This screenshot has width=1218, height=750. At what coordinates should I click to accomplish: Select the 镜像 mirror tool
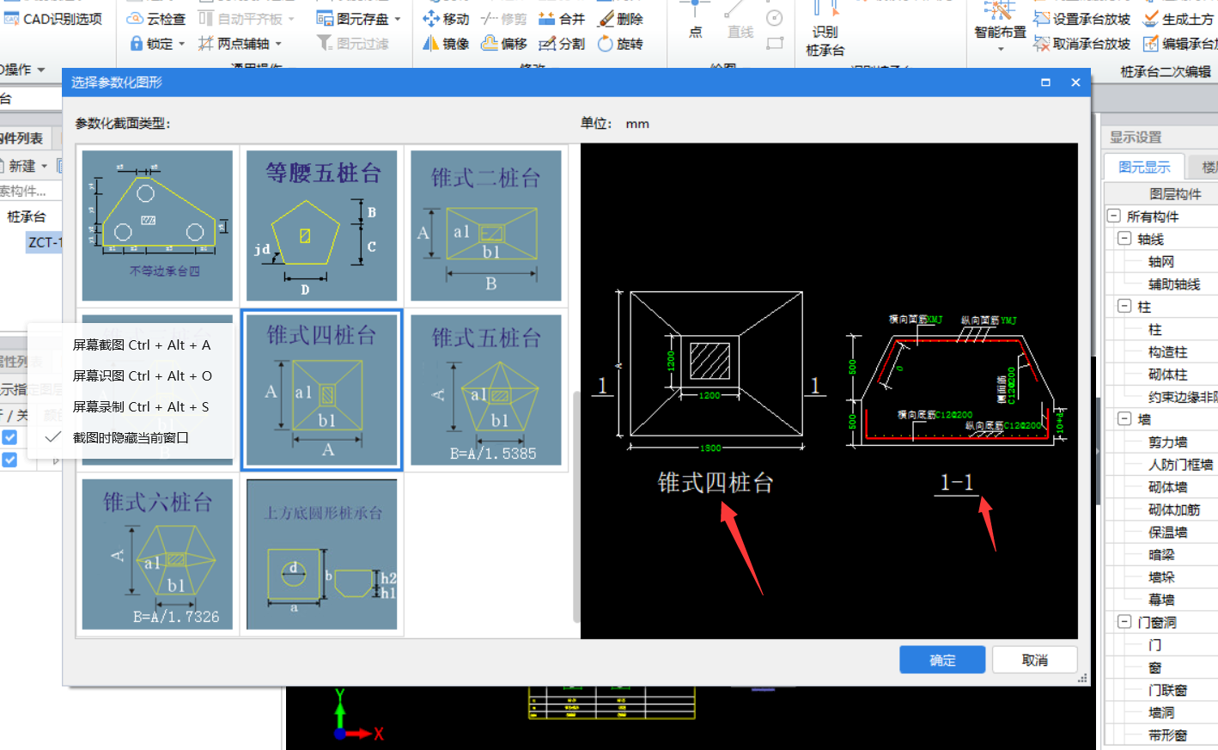click(446, 43)
